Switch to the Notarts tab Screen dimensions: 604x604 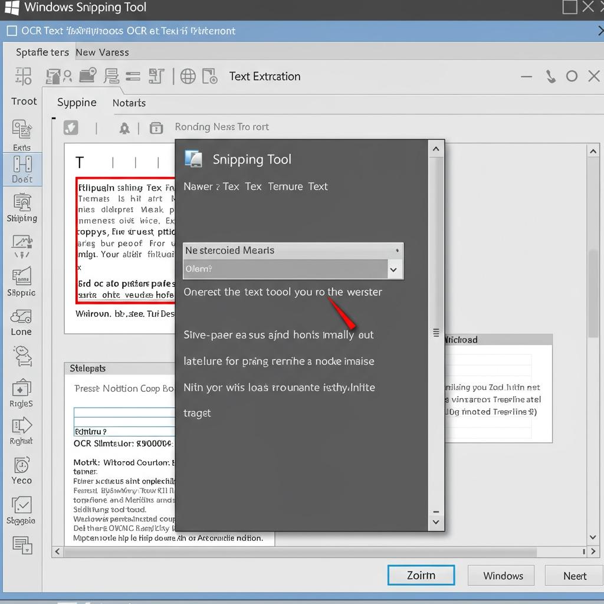[x=129, y=103]
